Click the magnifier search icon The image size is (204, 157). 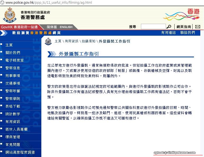click(x=169, y=27)
